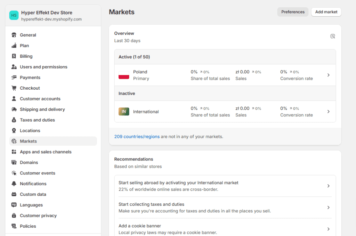
Task: Click the Checkout cart icon
Action: [14, 88]
